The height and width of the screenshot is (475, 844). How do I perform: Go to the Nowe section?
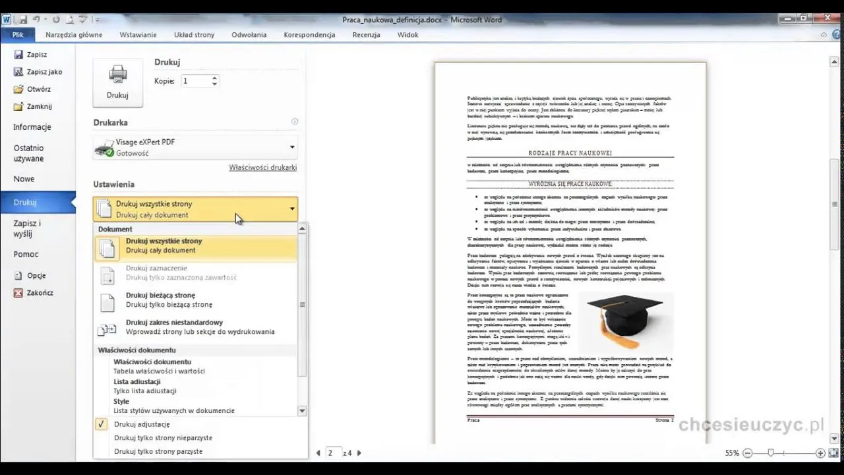point(24,179)
